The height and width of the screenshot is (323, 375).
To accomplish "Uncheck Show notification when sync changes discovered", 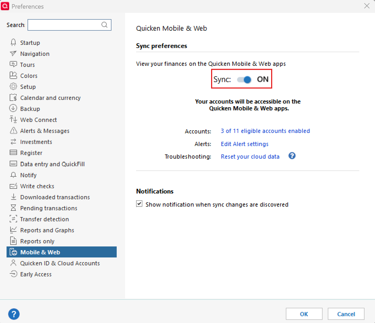I will coord(139,204).
